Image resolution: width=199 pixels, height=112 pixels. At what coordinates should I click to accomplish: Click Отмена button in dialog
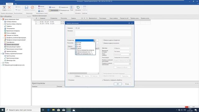pyautogui.click(x=127, y=84)
